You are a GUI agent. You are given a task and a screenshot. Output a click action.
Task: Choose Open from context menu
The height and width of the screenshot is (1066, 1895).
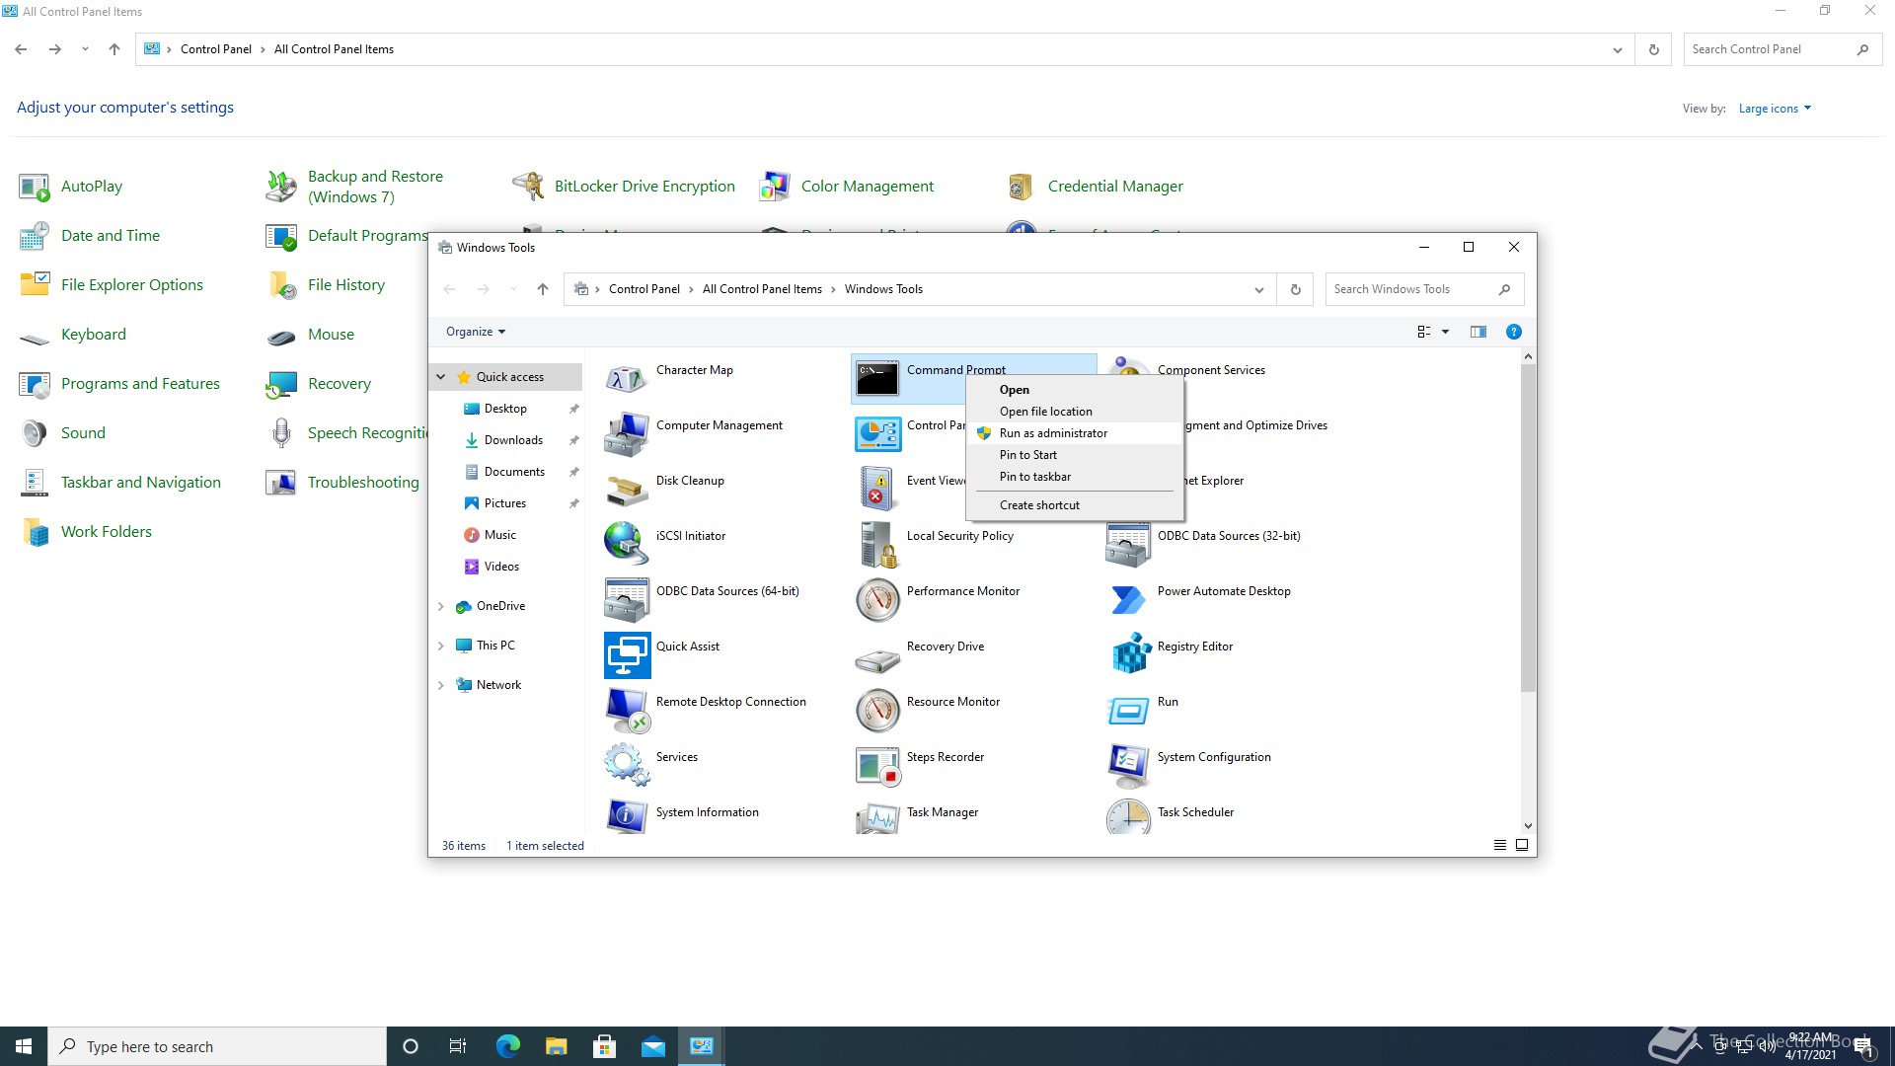click(x=1074, y=390)
